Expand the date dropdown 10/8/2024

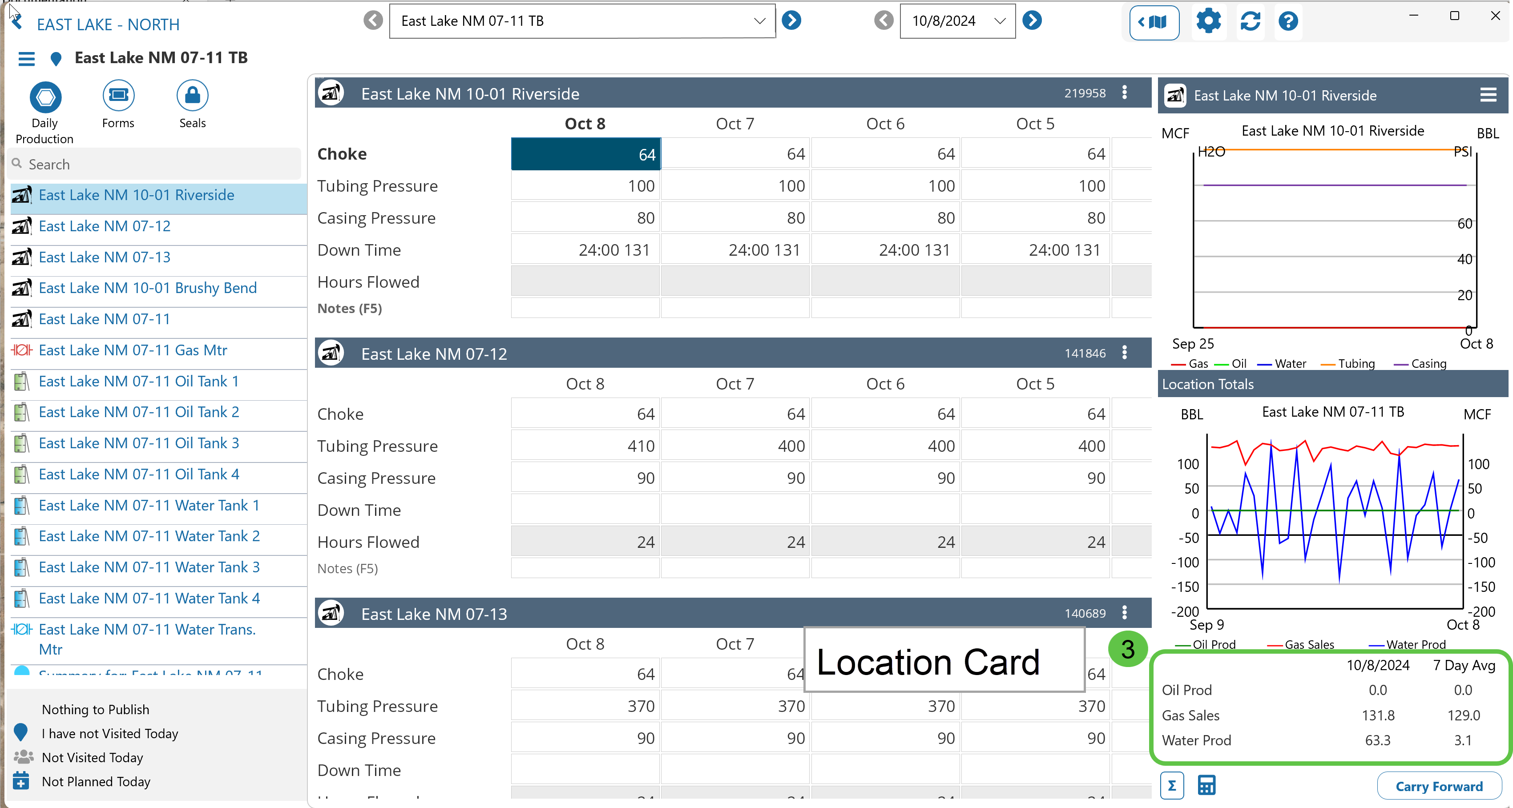1000,21
